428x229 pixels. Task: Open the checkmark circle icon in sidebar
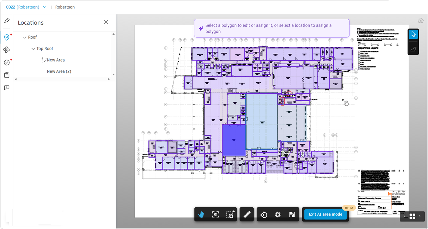(7, 63)
